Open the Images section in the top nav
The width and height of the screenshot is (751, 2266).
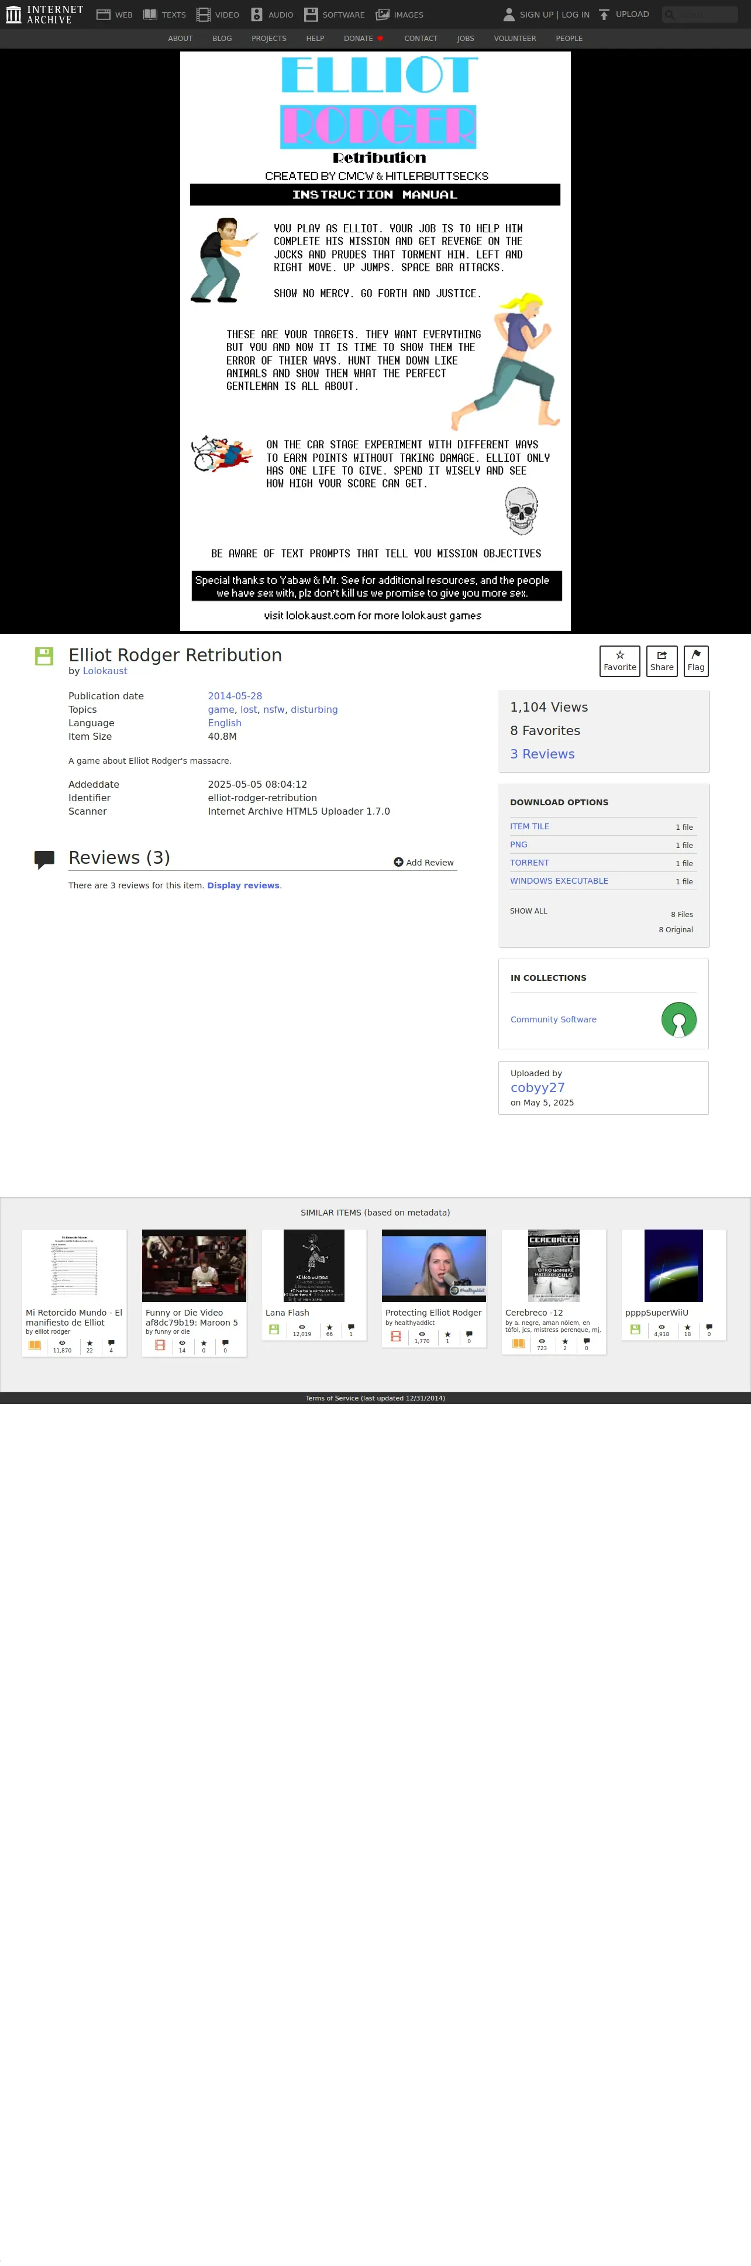pyautogui.click(x=399, y=14)
